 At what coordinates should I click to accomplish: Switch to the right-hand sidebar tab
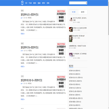[x=83, y=12]
